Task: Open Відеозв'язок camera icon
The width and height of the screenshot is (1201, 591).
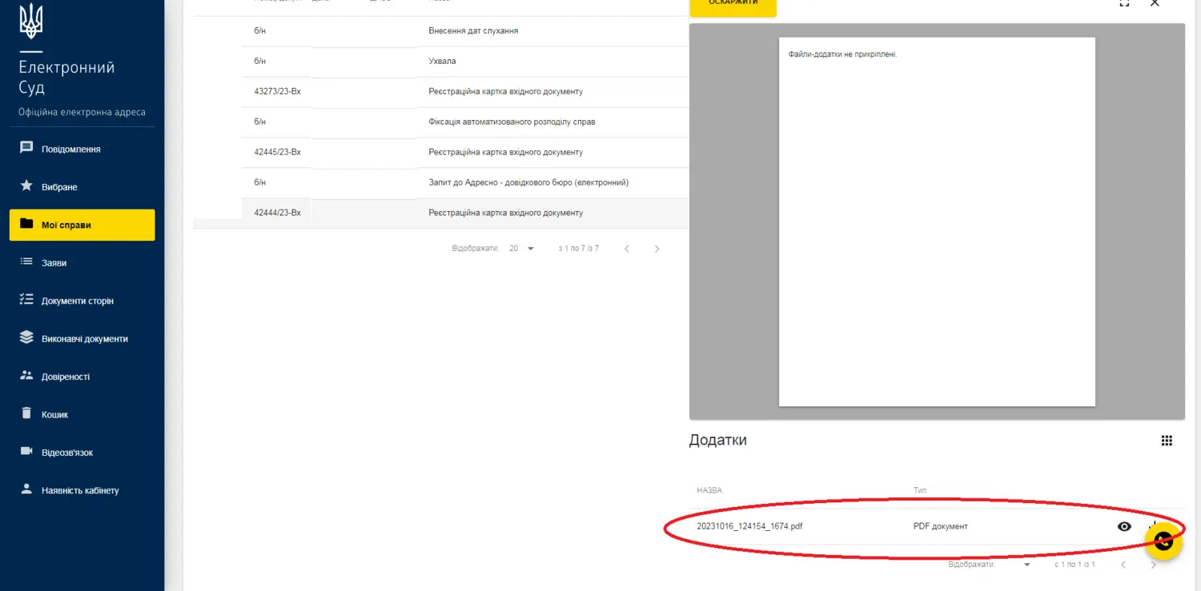Action: (x=26, y=452)
